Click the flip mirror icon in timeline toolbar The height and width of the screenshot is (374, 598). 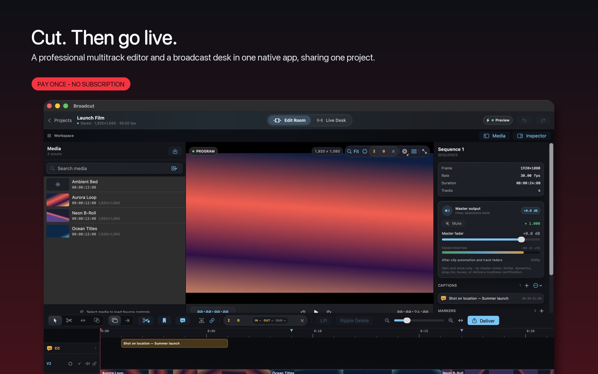coord(201,321)
